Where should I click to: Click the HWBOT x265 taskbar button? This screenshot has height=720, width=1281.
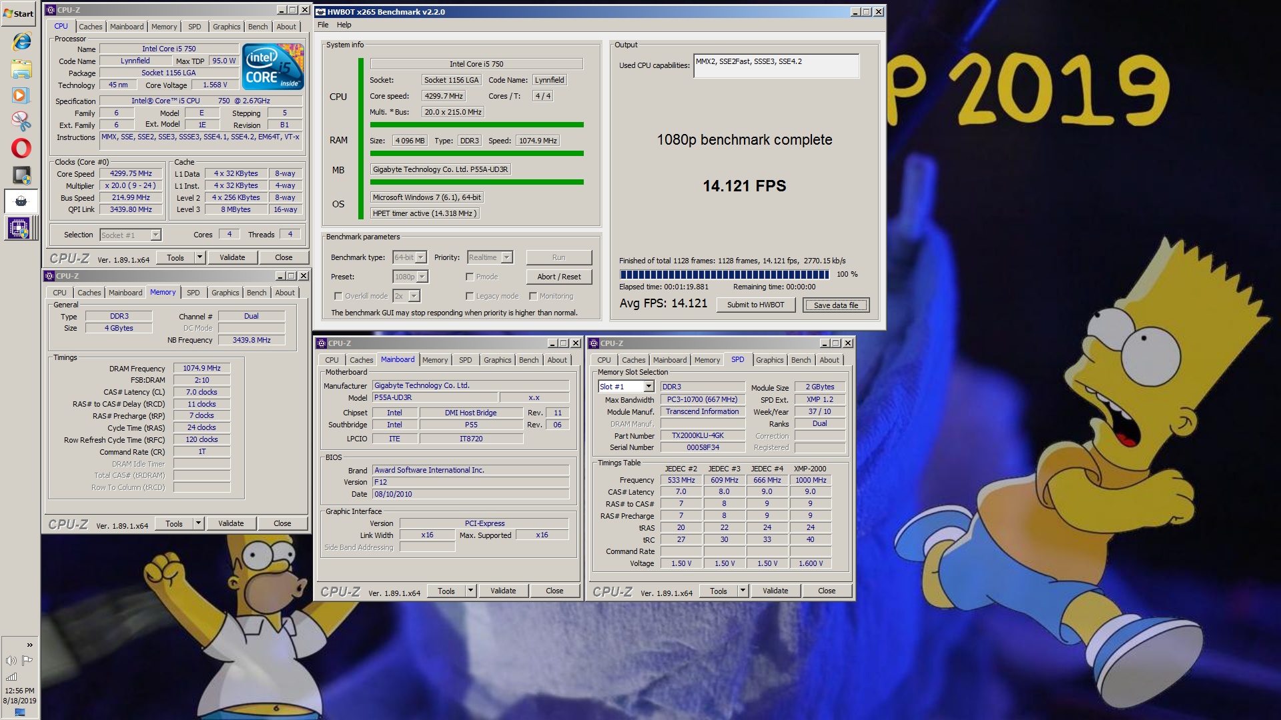tap(21, 201)
